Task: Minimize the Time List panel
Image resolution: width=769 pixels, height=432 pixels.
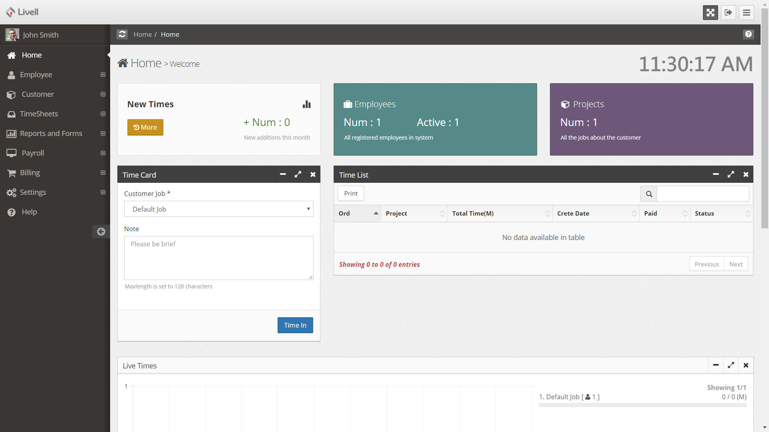Action: click(x=716, y=174)
